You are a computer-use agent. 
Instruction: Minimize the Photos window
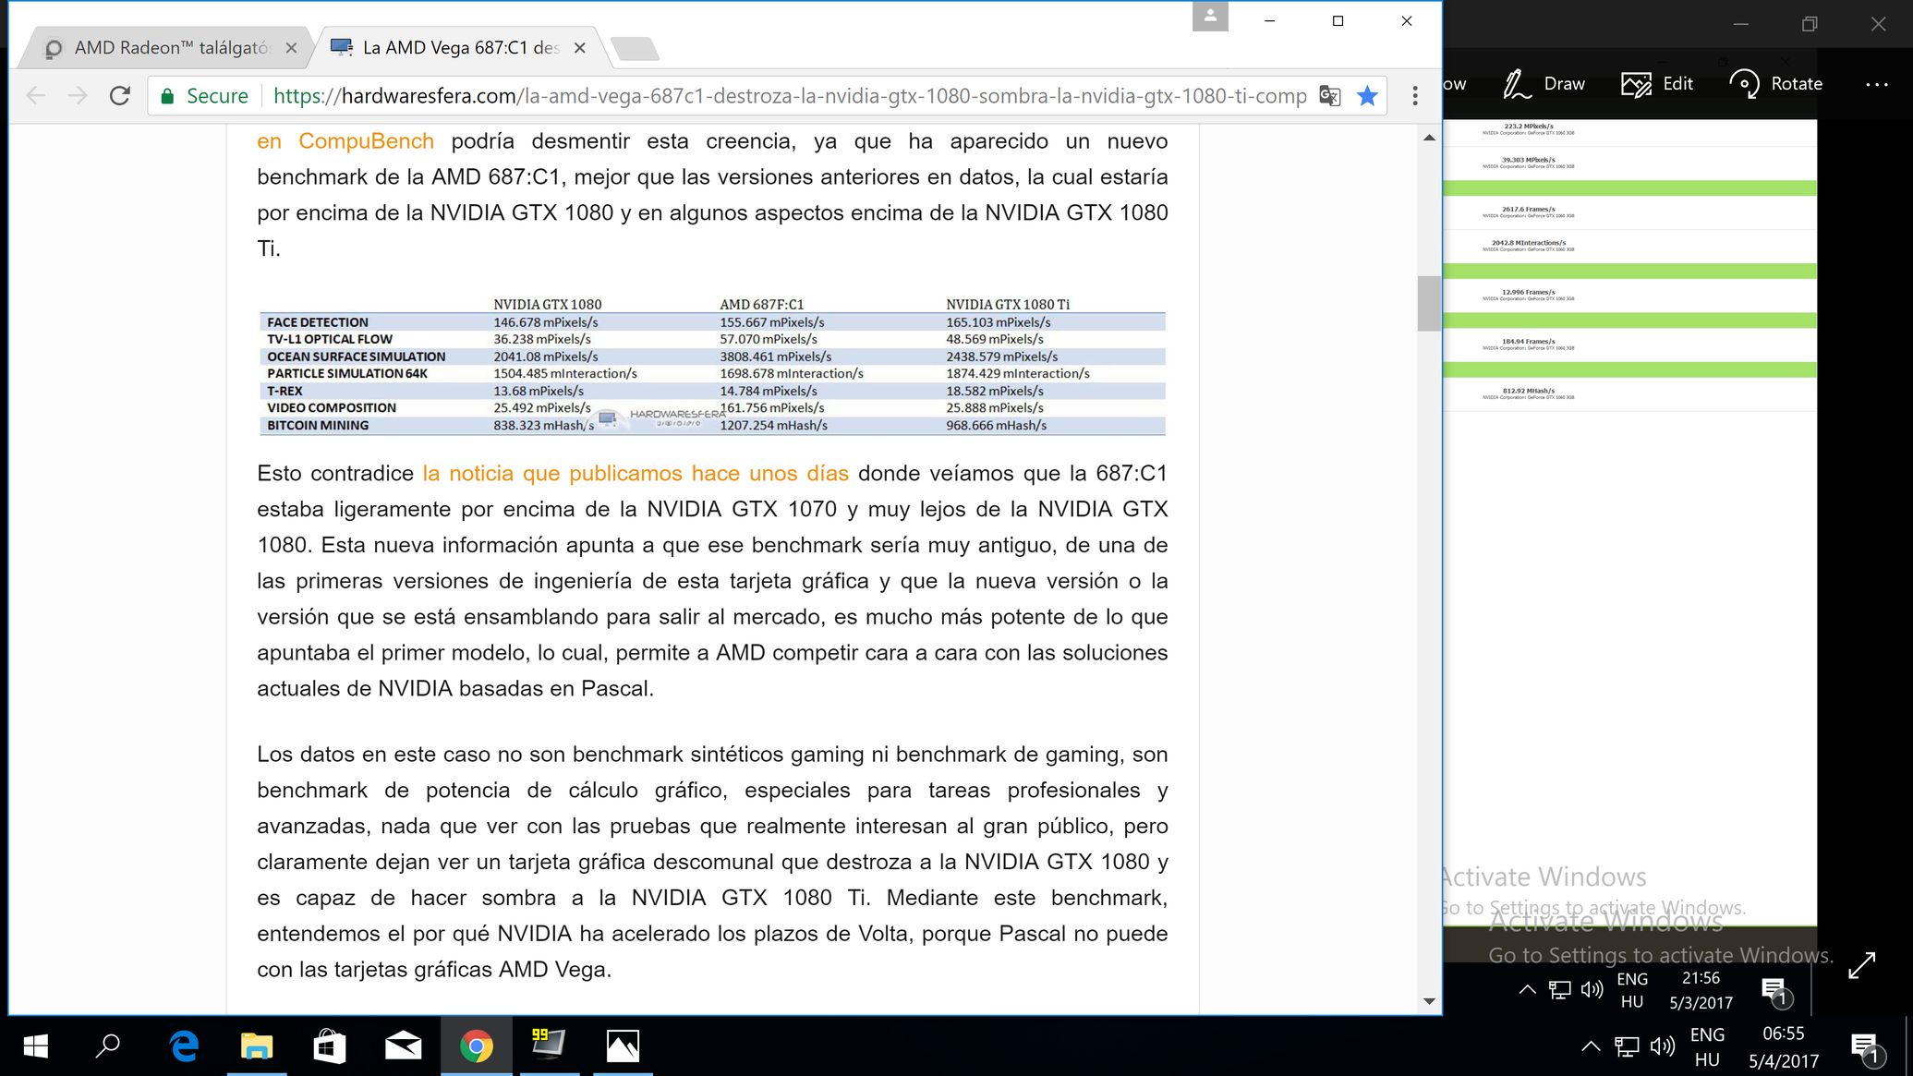[1741, 24]
